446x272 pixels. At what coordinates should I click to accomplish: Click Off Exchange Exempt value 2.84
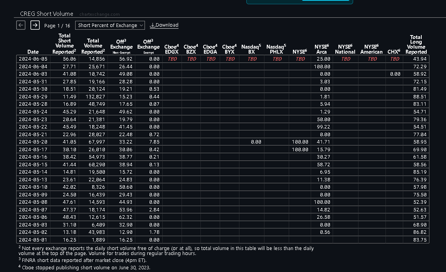[154, 209]
